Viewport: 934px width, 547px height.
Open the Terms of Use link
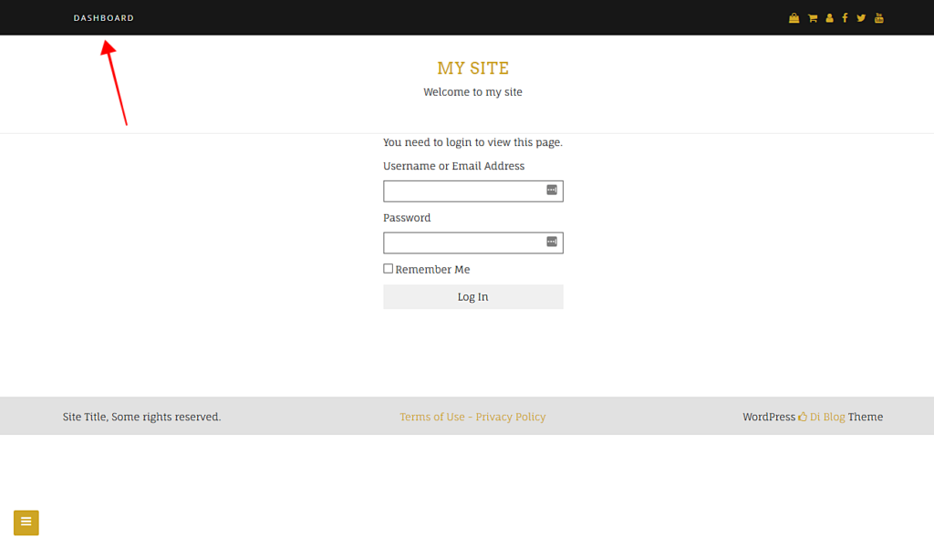pos(431,417)
